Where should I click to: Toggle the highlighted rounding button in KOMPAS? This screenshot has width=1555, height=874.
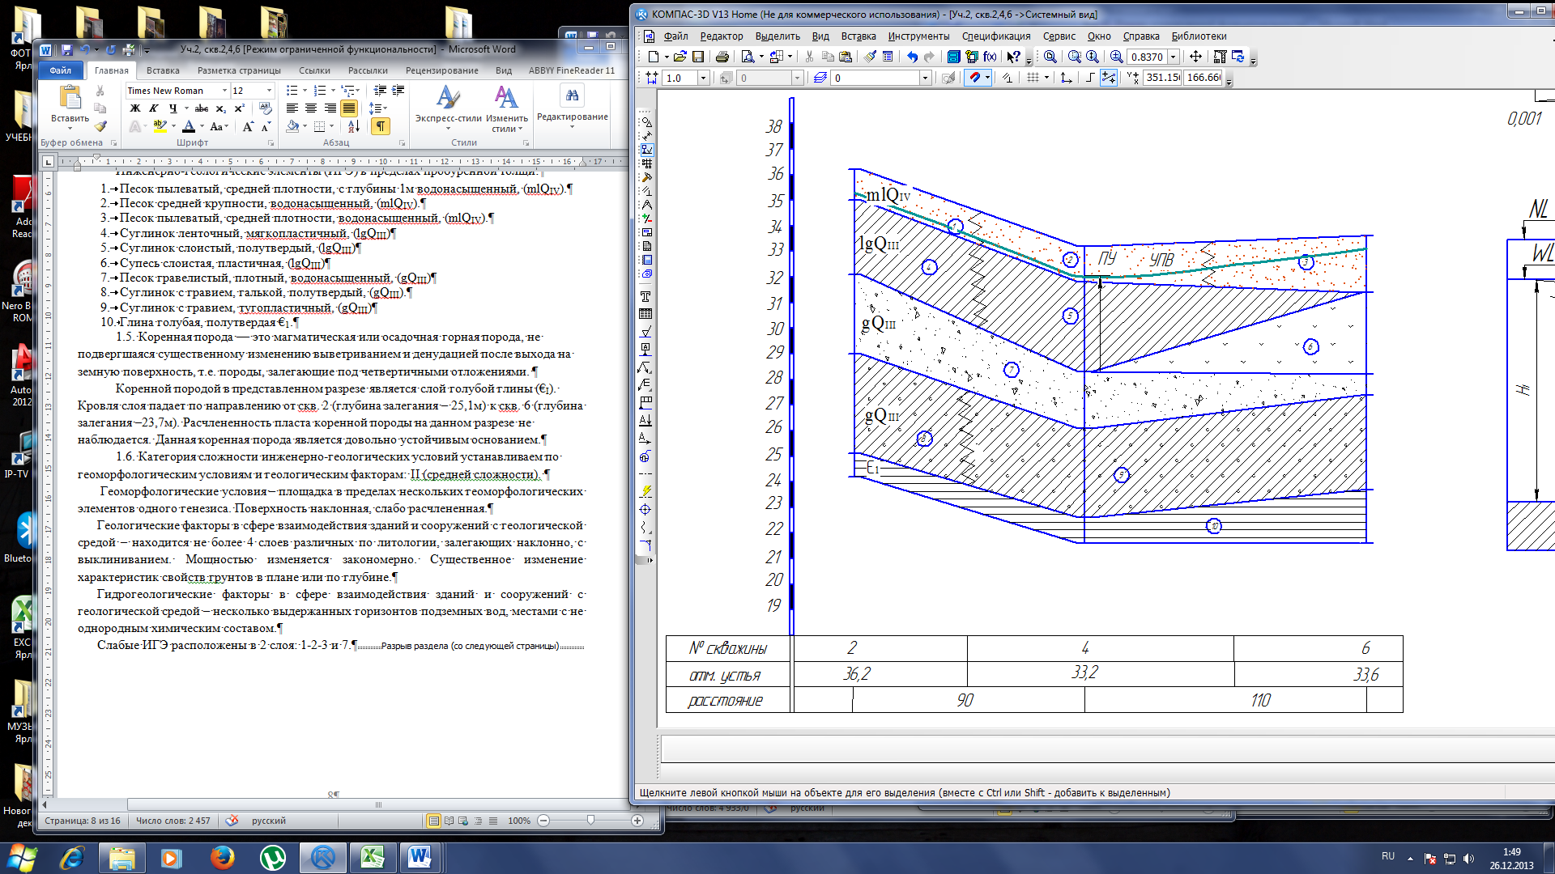point(1109,78)
